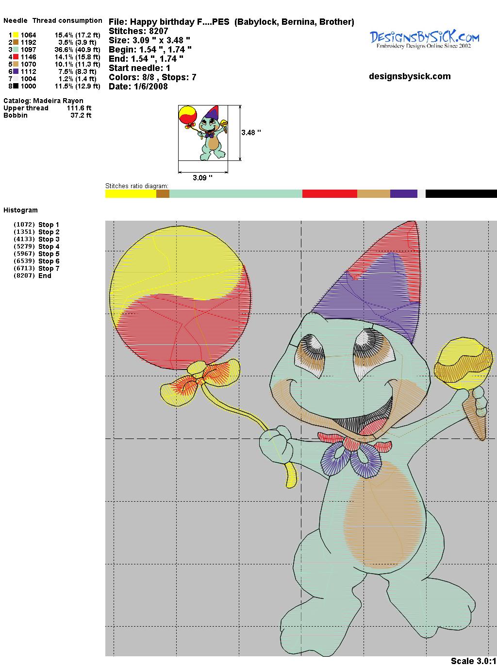
Task: Click the mint segment of stitches ratio bar
Action: coord(235,194)
